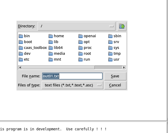Select the sbin folder icon
Image resolution: width=168 pixels, height=133 pixels.
(110, 36)
